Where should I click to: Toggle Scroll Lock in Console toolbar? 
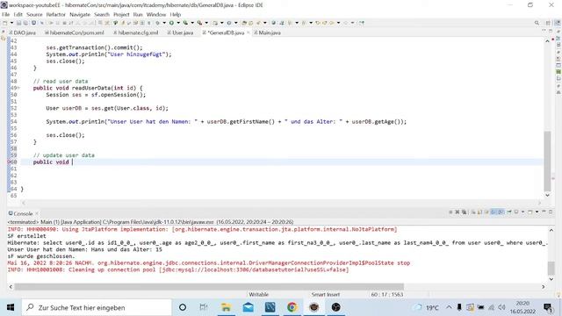click(479, 212)
